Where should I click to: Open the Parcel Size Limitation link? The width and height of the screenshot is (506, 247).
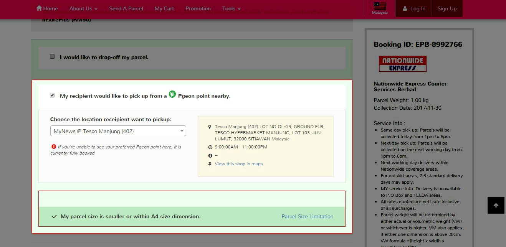[307, 216]
